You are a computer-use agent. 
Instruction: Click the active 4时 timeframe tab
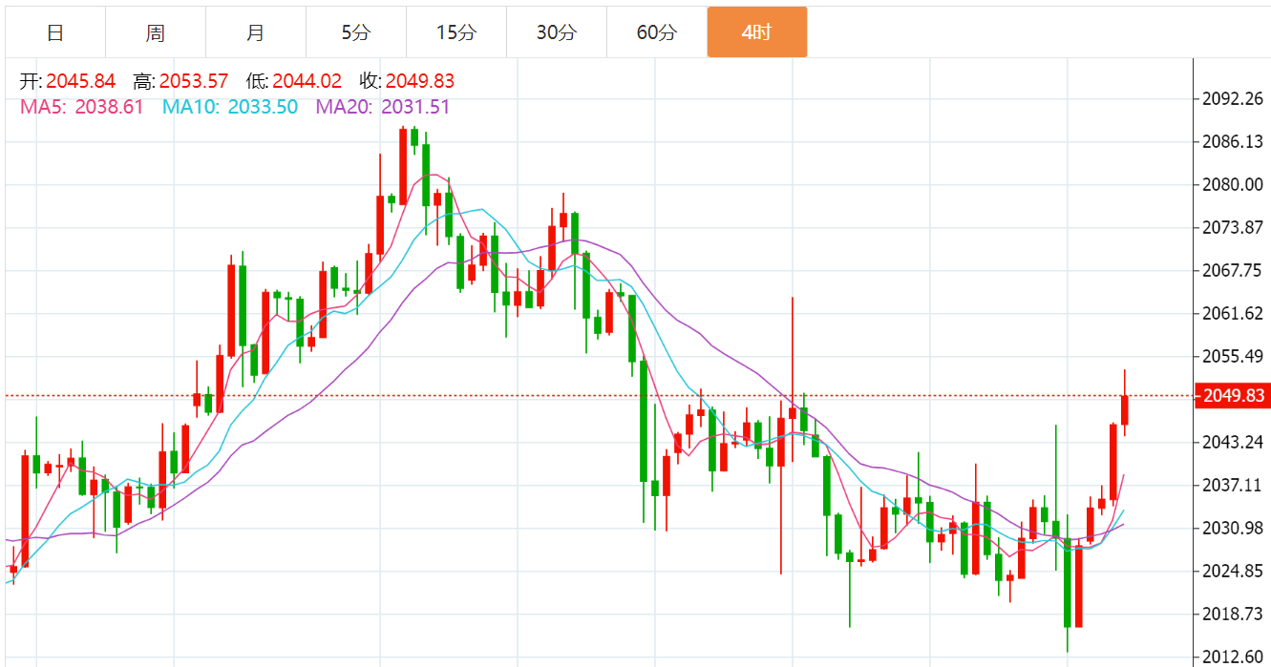757,32
